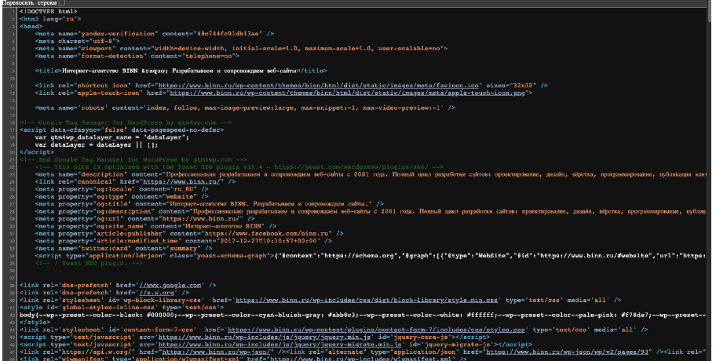
Task: Open the wp-json/wp/v2/pages/93 link
Action: 568,352
